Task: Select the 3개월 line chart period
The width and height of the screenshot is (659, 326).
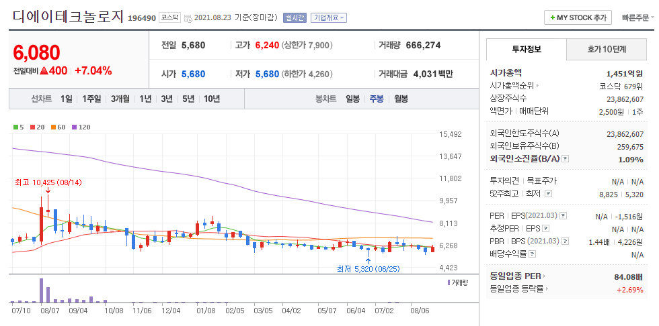Action: coord(120,99)
